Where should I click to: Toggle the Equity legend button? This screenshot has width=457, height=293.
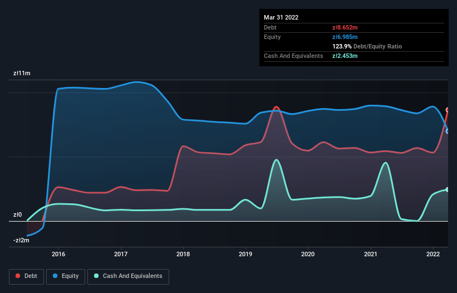[66, 276]
